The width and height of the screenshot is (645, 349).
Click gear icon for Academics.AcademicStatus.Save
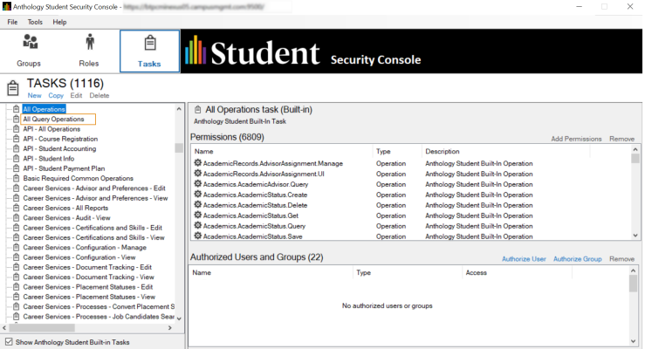[198, 236]
